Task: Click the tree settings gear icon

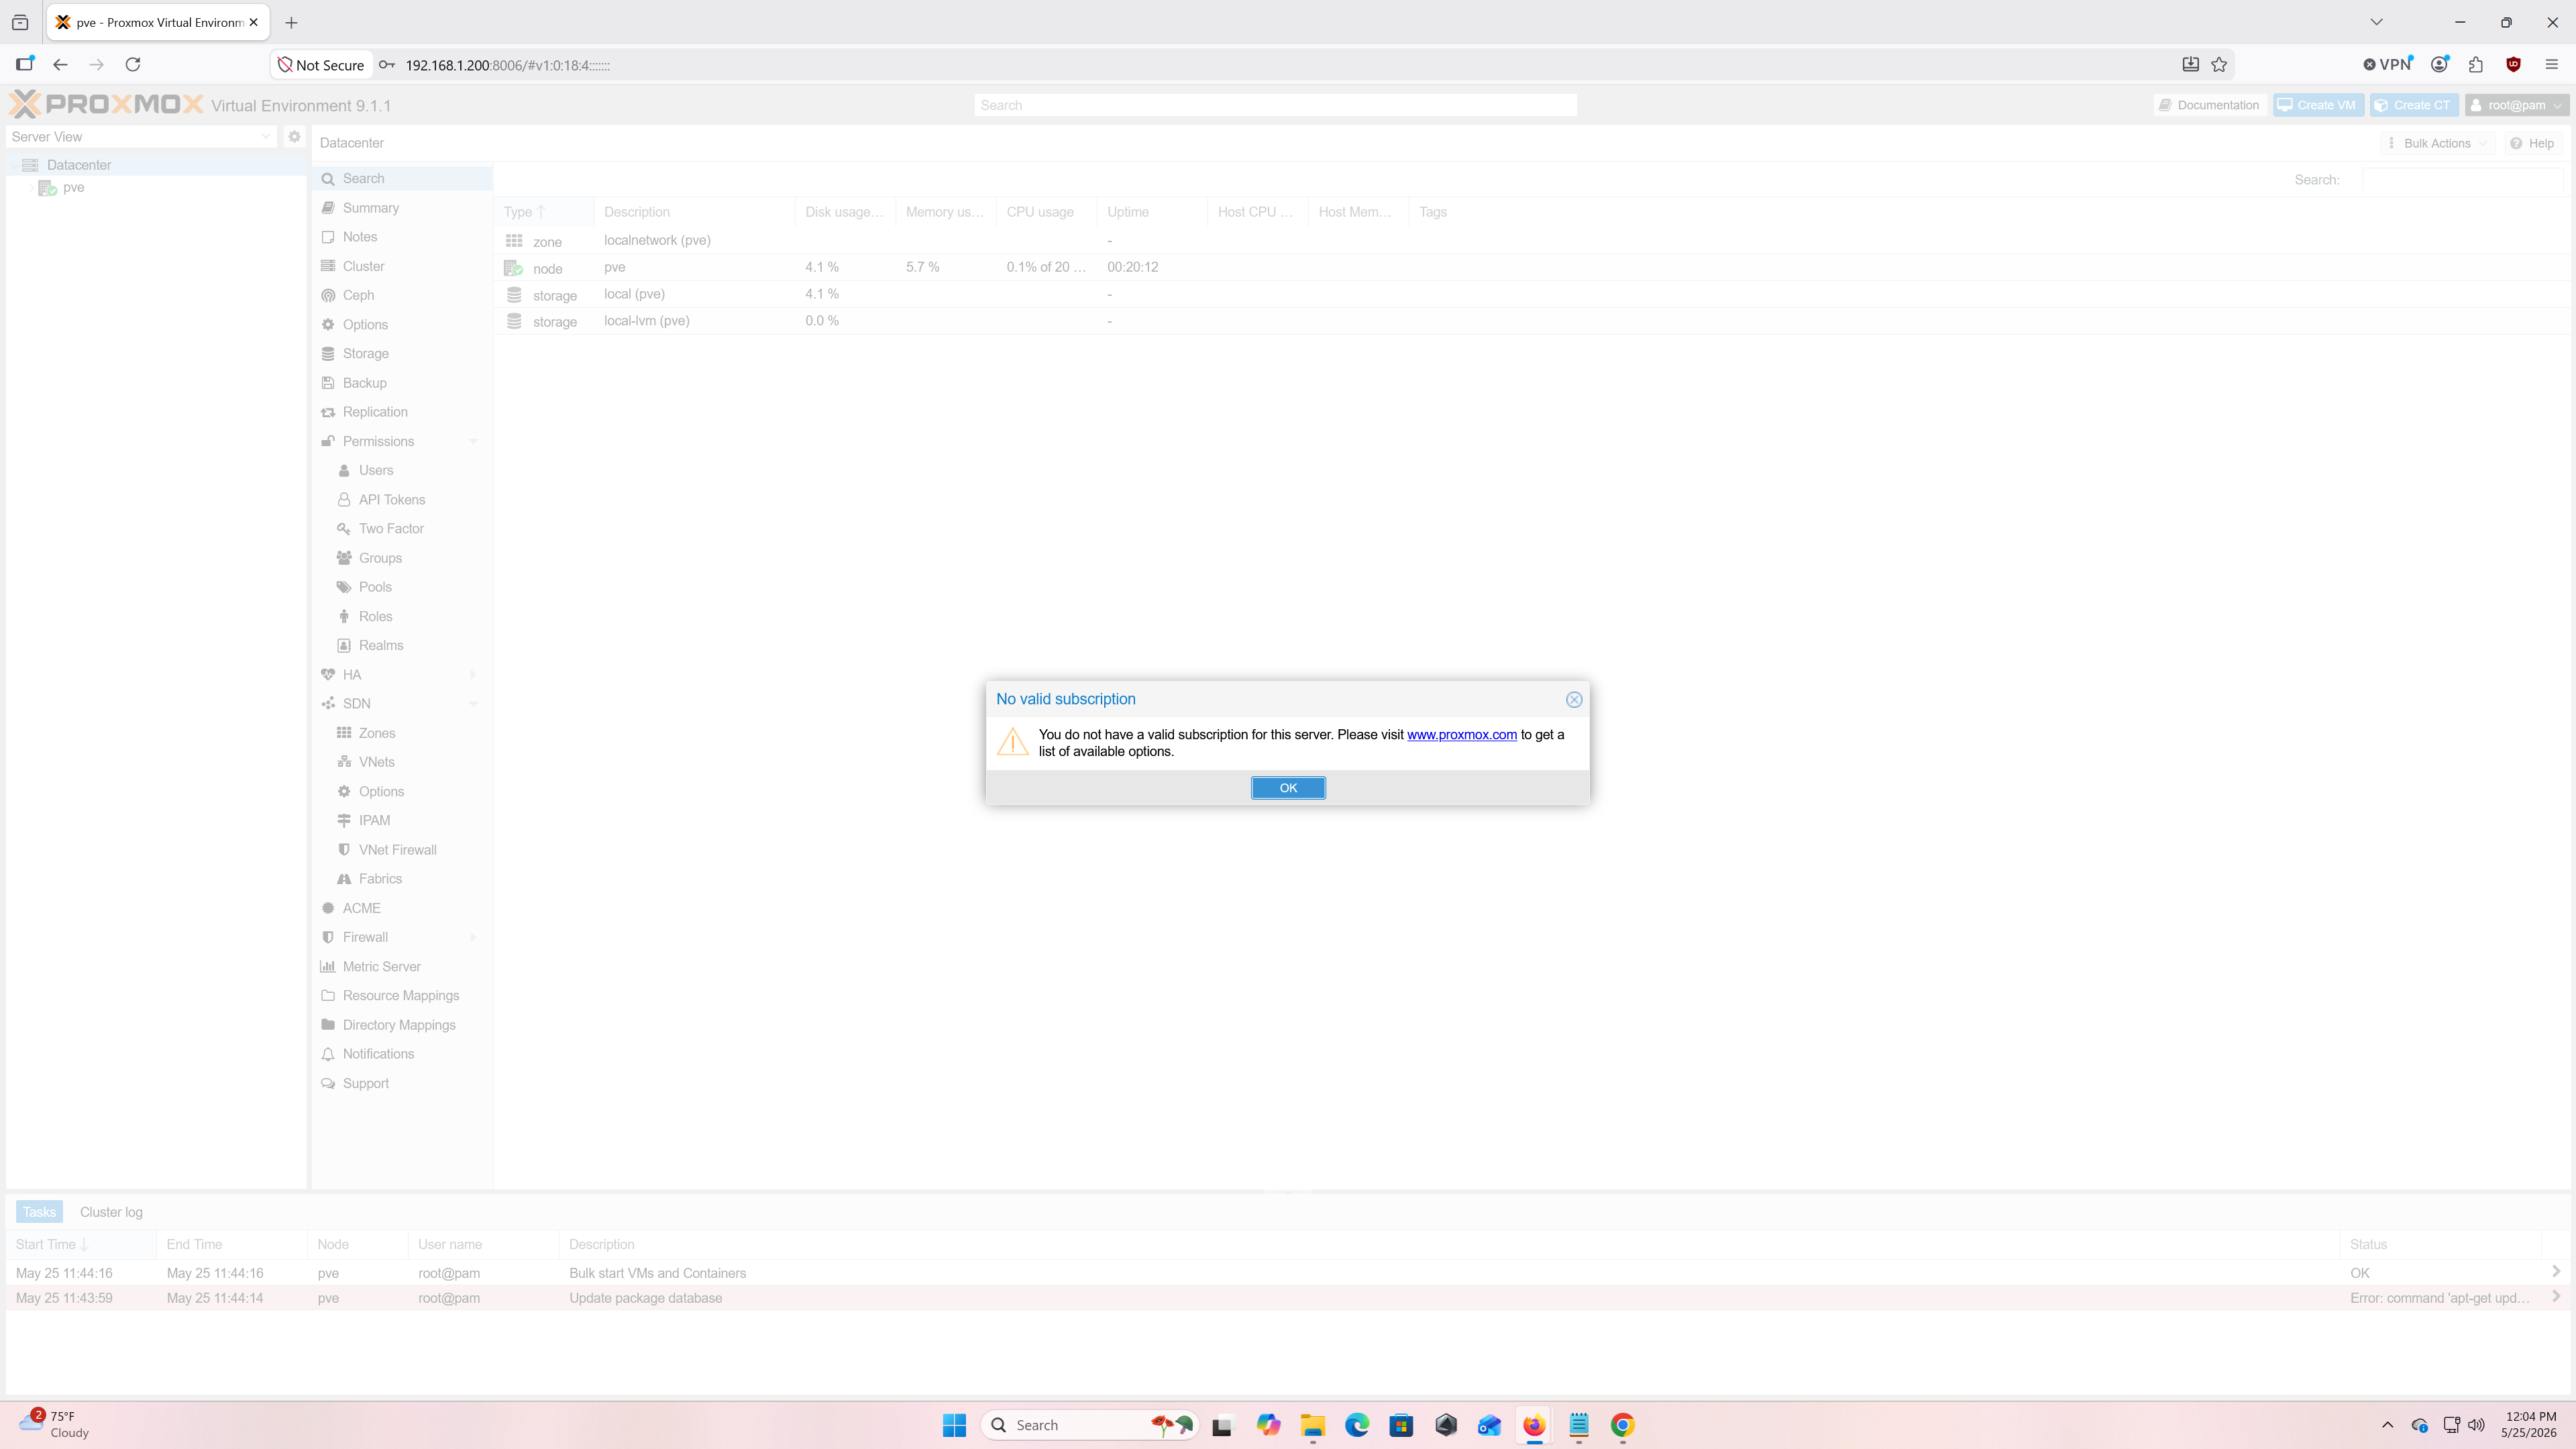Action: click(x=294, y=137)
